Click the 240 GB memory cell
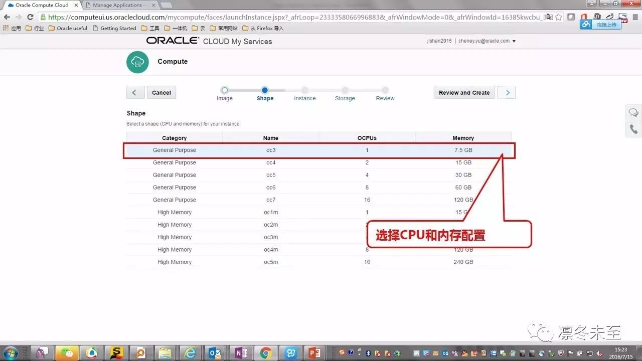This screenshot has height=361, width=642. tap(463, 262)
